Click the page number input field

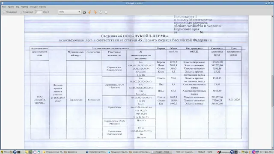pyautogui.click(x=38, y=12)
